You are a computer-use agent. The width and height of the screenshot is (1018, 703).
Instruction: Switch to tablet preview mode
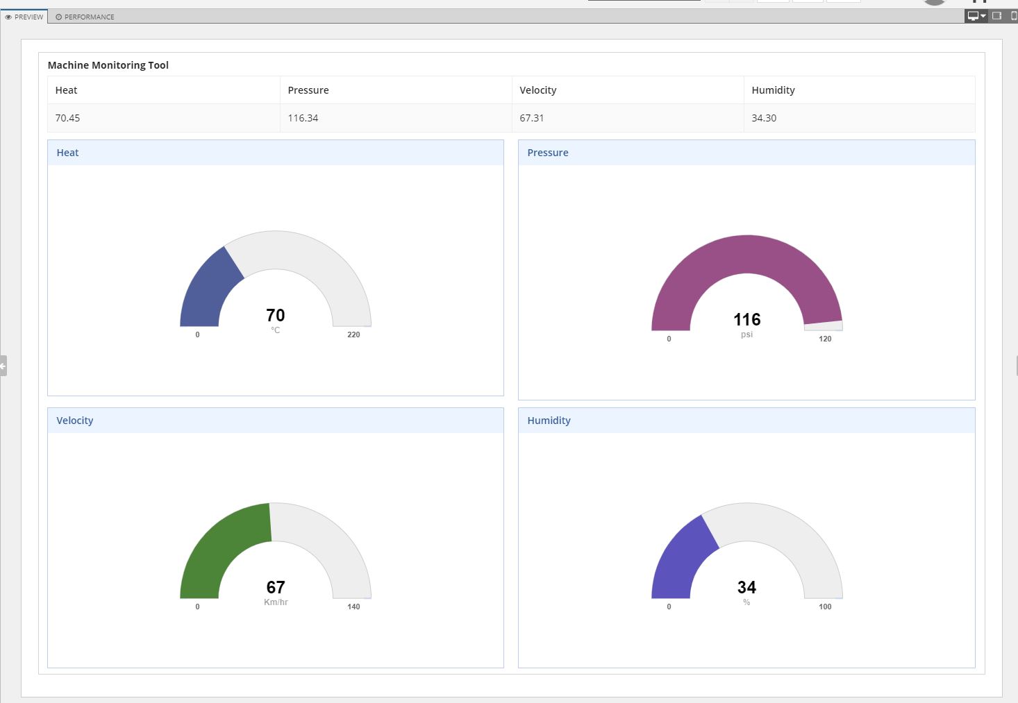(x=996, y=15)
